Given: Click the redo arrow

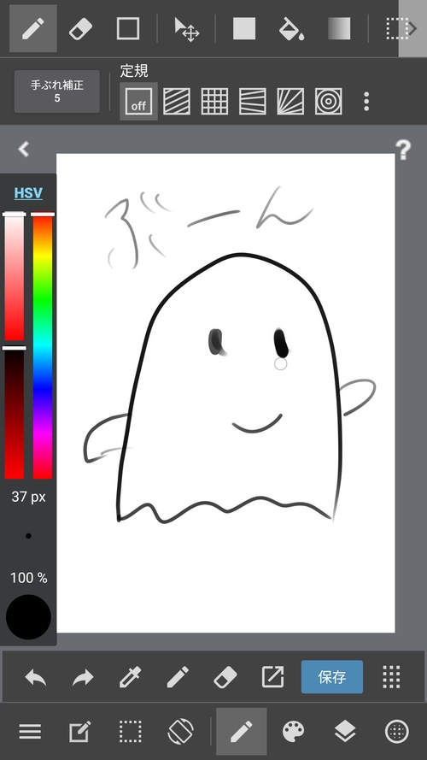Looking at the screenshot, I should 83,676.
